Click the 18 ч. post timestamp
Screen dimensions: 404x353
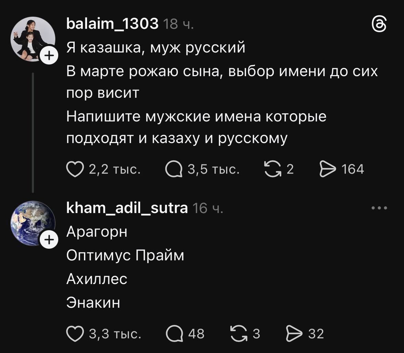coord(178,25)
